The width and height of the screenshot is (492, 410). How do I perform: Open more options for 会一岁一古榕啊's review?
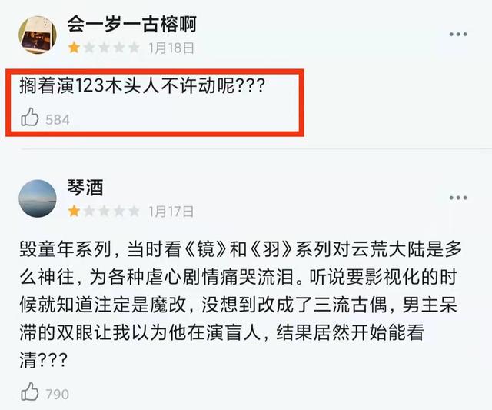[458, 34]
